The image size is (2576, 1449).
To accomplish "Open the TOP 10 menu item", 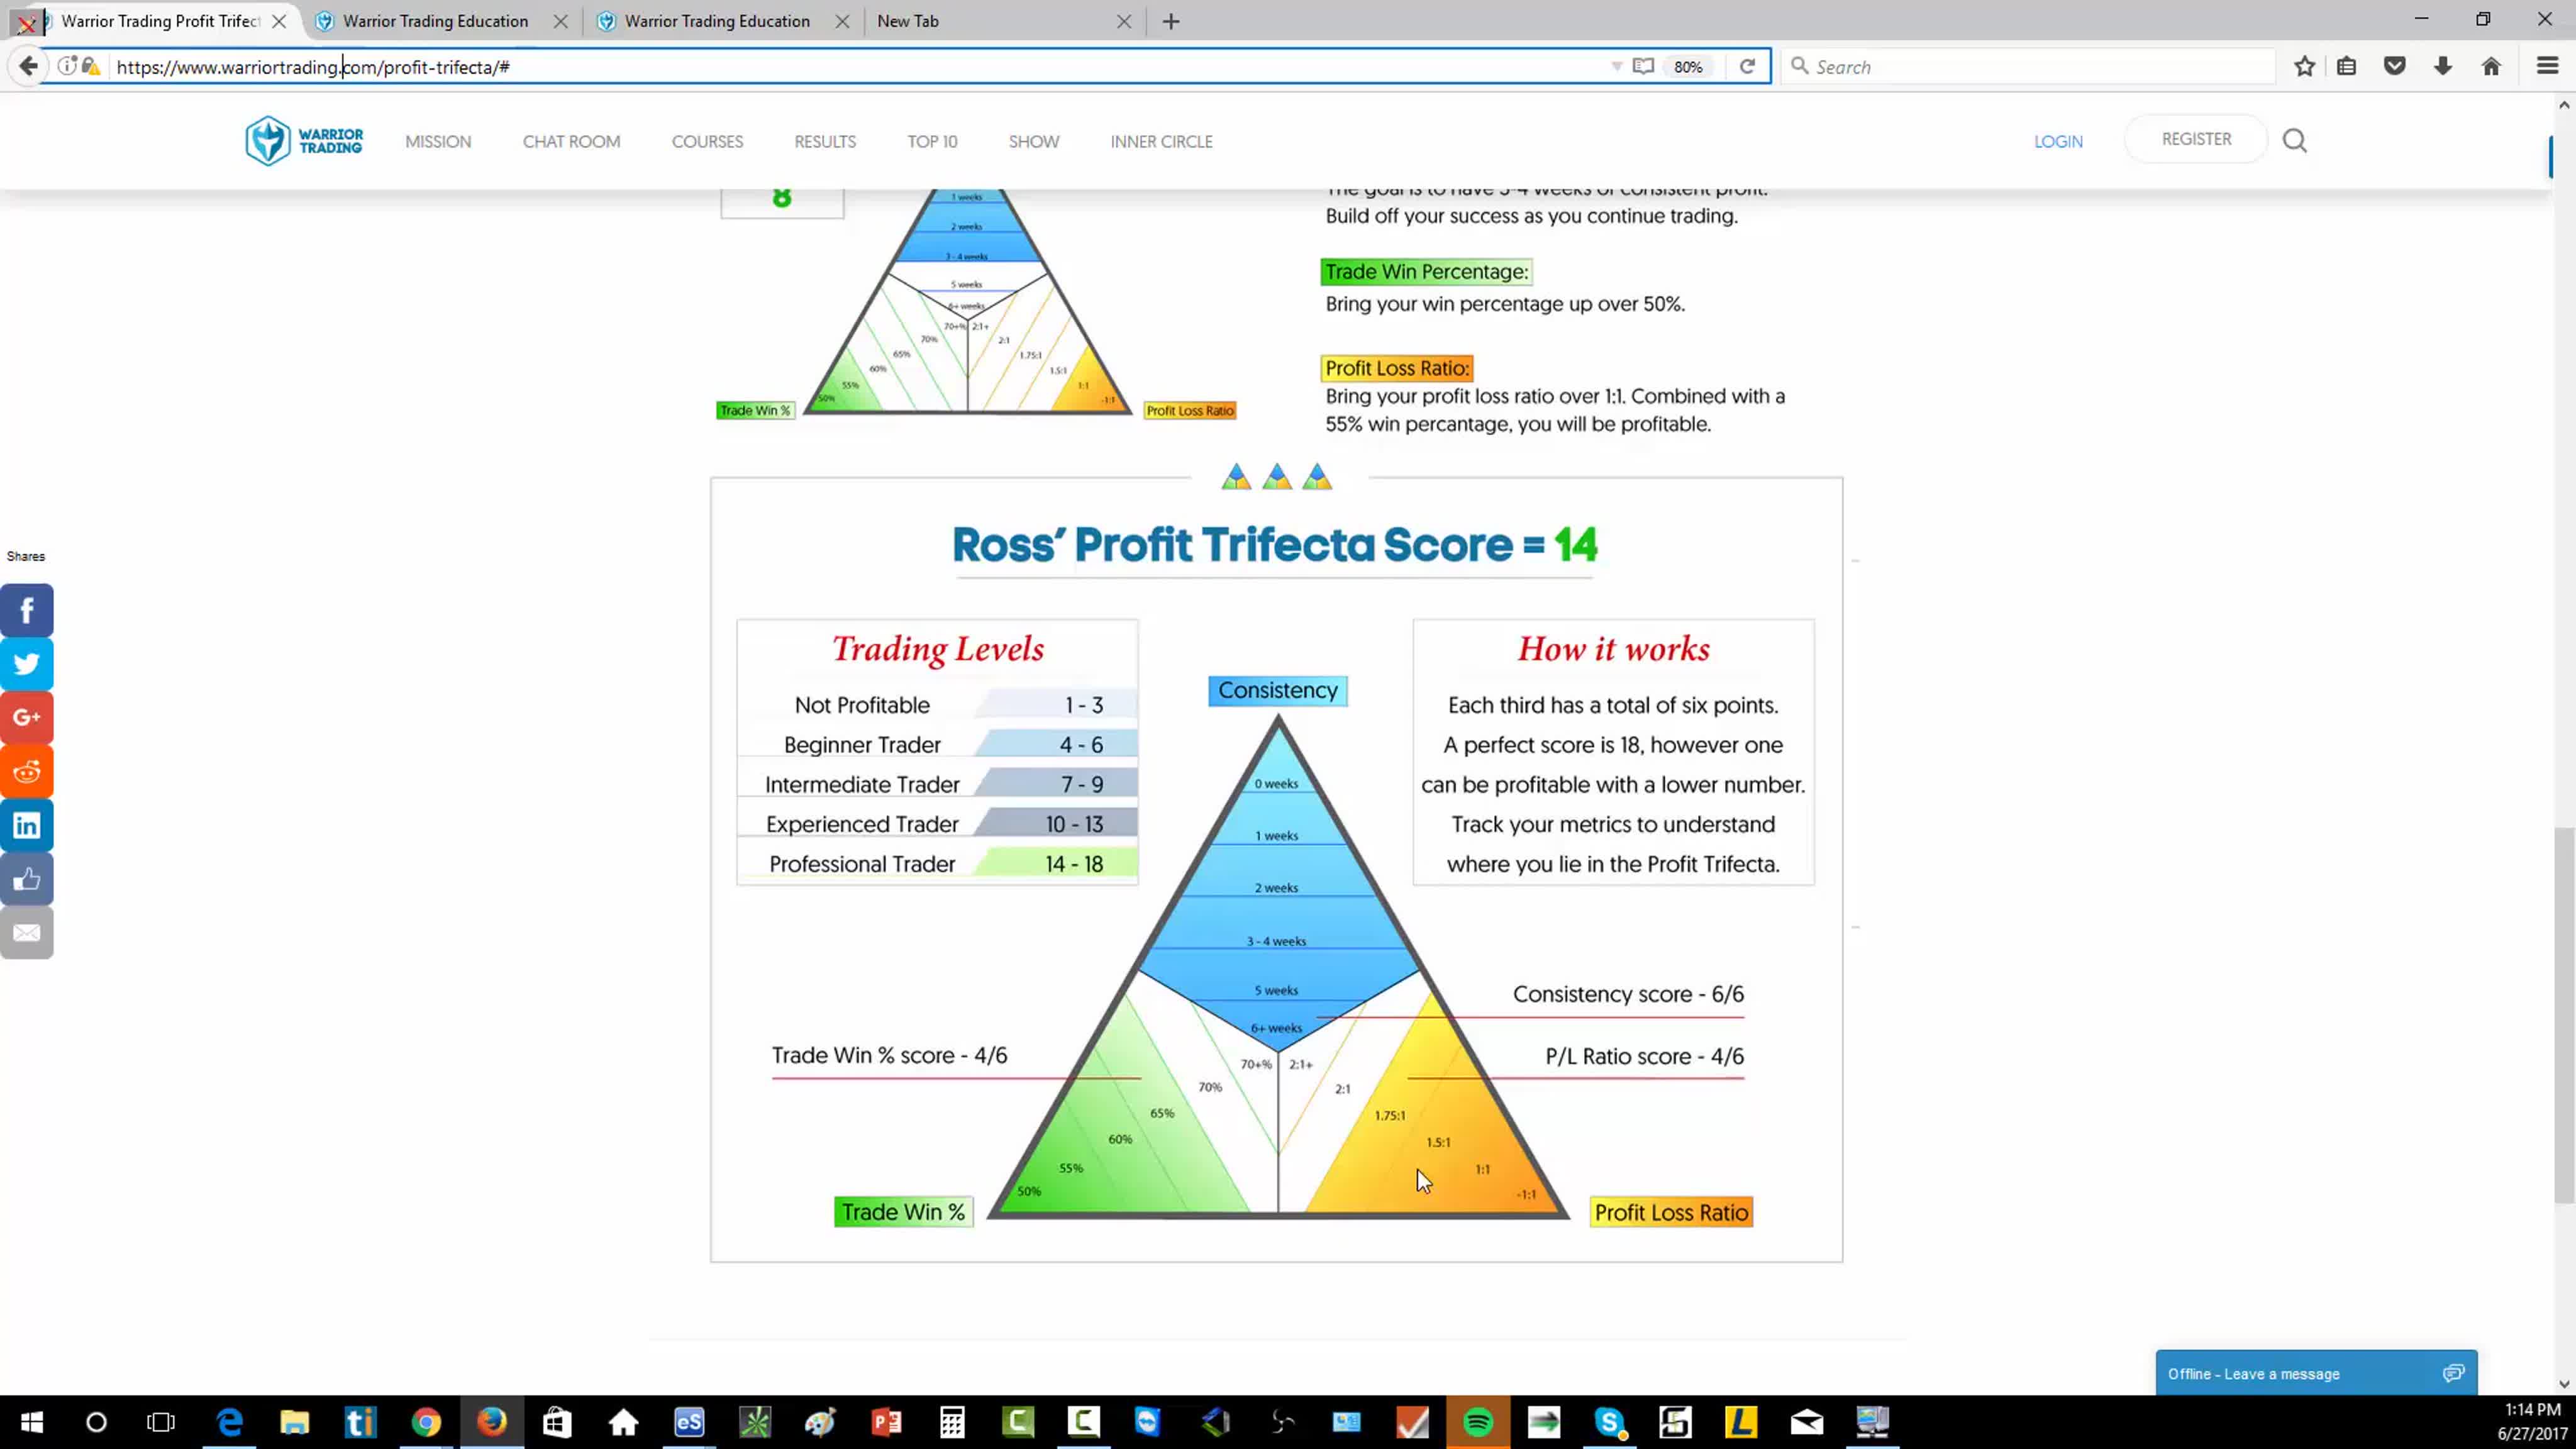I will 932,141.
